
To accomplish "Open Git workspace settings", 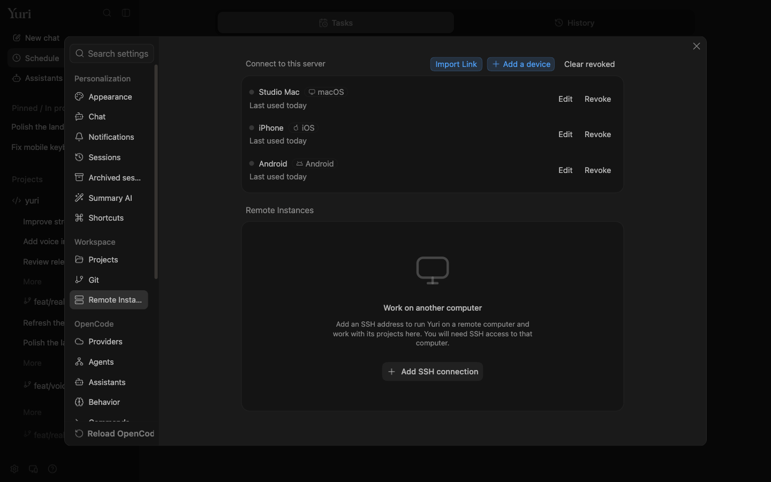I will coord(109,280).
